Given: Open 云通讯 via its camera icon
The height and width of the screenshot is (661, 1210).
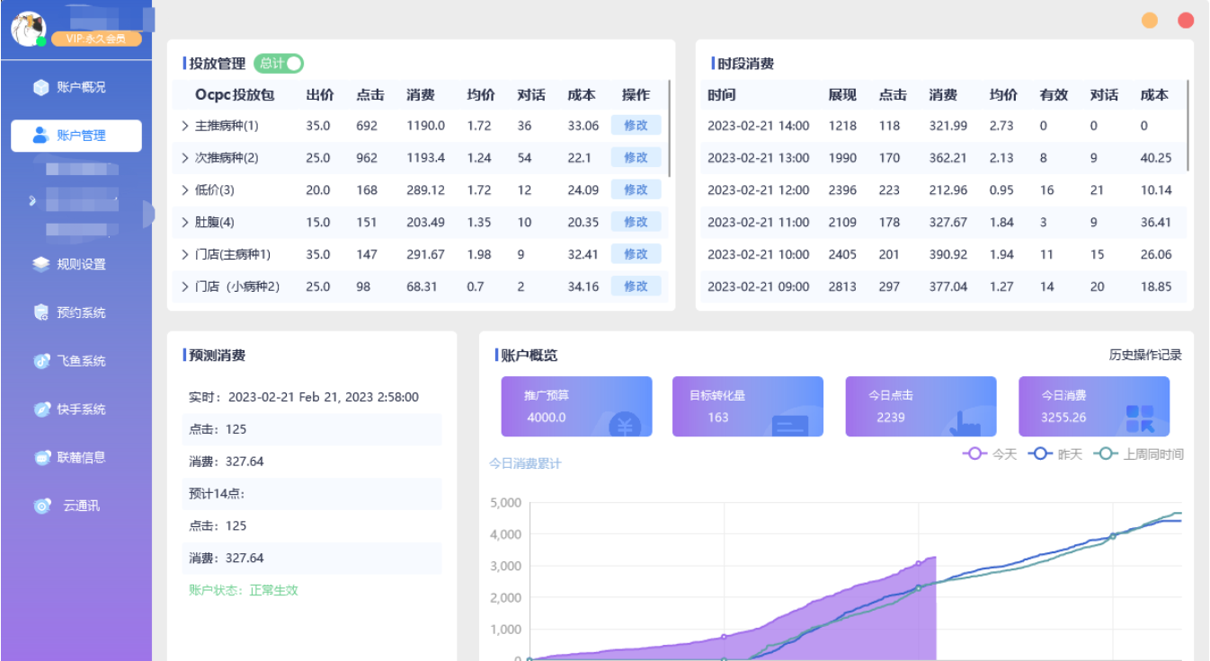Looking at the screenshot, I should [x=41, y=507].
